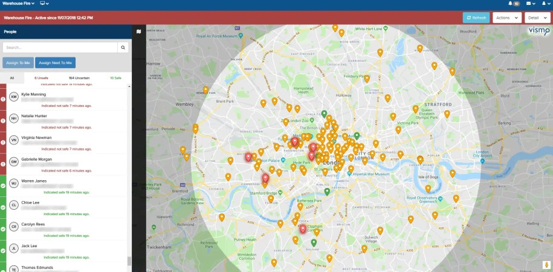Click safe checkmark icon on Warren James row

pos(3,186)
